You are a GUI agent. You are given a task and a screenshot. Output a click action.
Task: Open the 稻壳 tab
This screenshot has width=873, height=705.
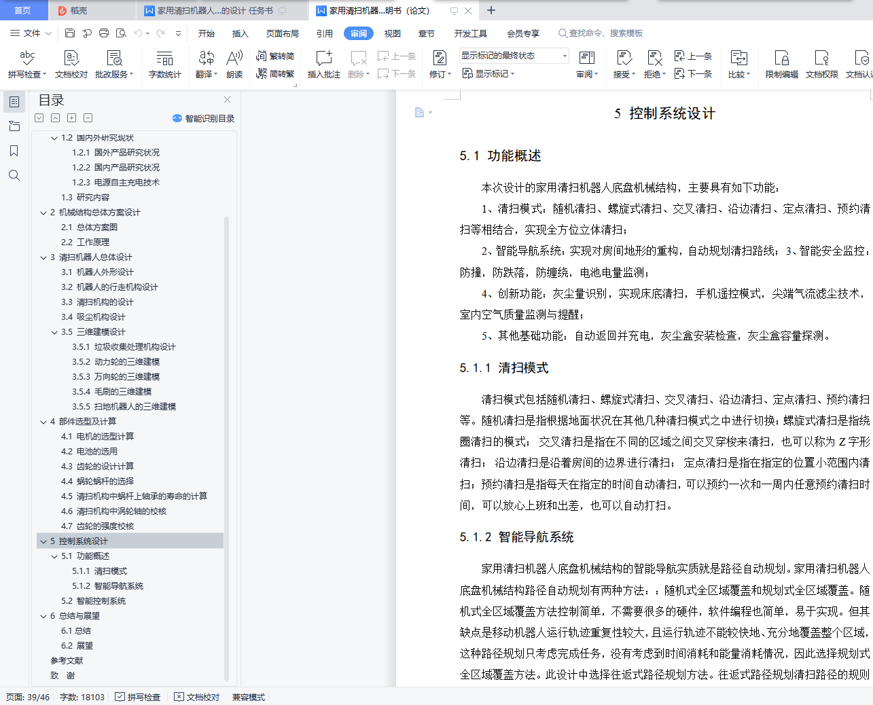79,11
